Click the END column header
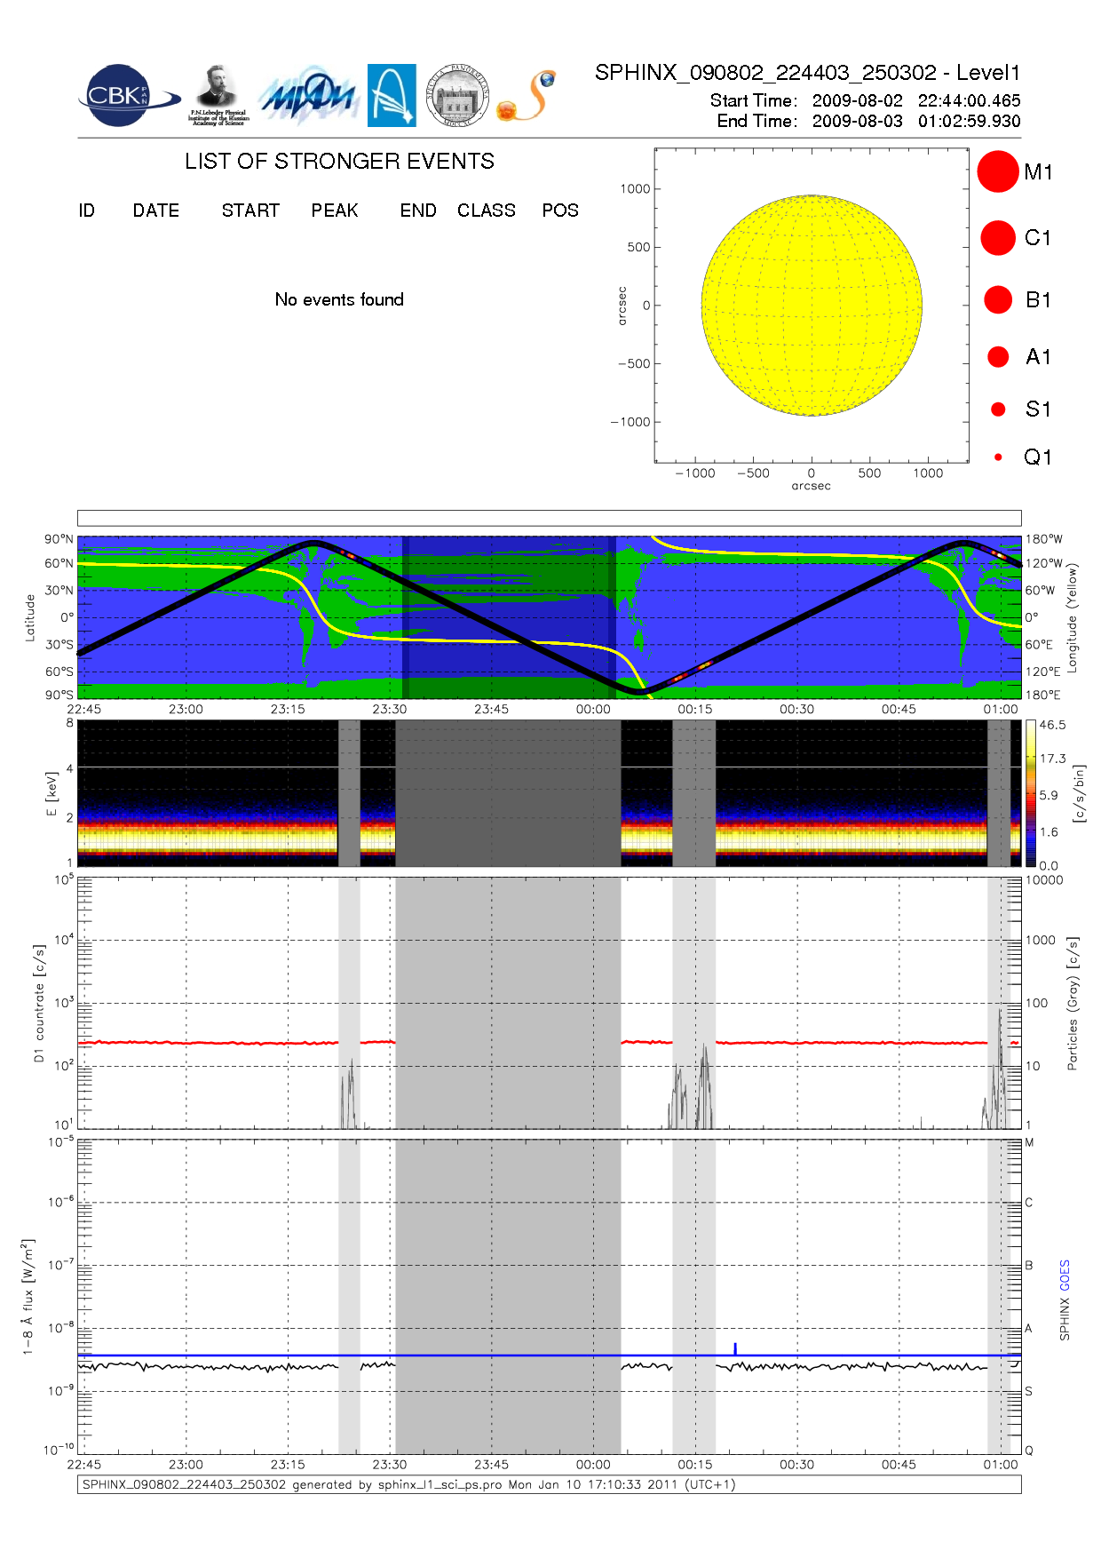Viewport: 1101px width, 1558px height. (x=418, y=211)
